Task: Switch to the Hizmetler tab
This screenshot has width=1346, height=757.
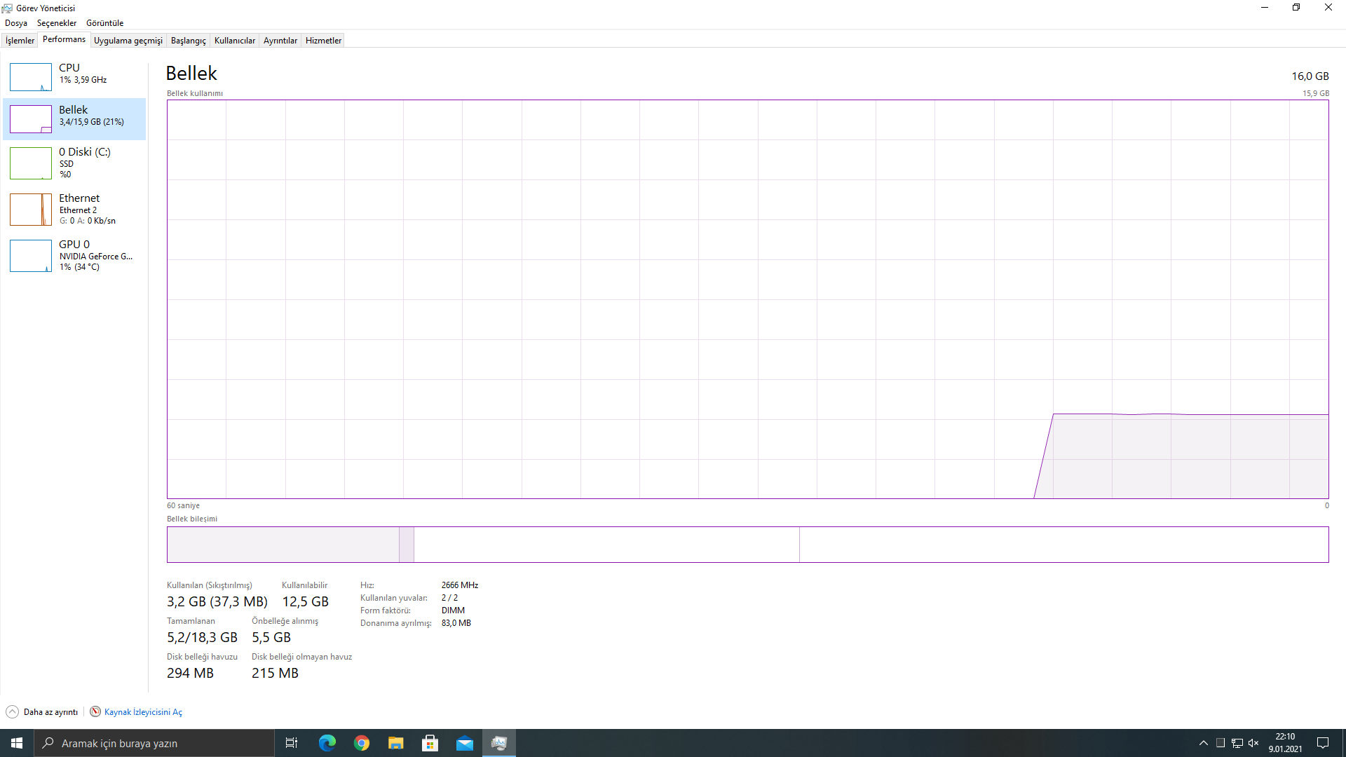Action: pos(323,41)
